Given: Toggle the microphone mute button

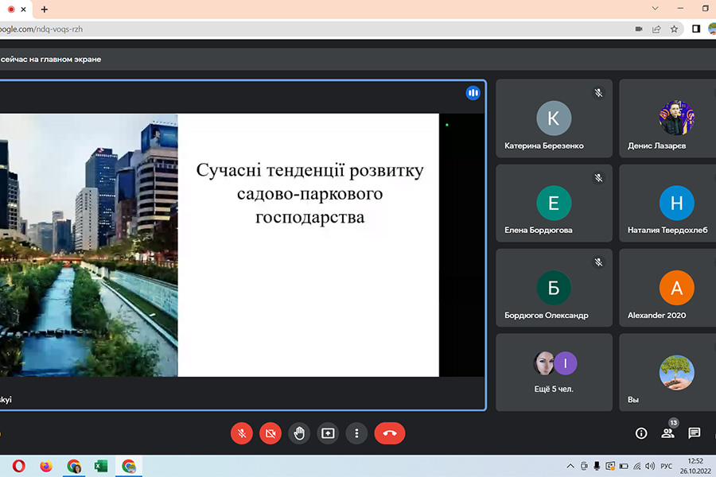Looking at the screenshot, I should (242, 433).
